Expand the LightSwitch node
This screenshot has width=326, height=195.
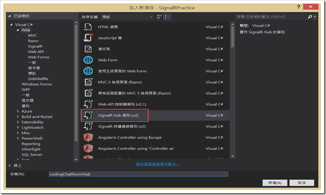(x=18, y=127)
